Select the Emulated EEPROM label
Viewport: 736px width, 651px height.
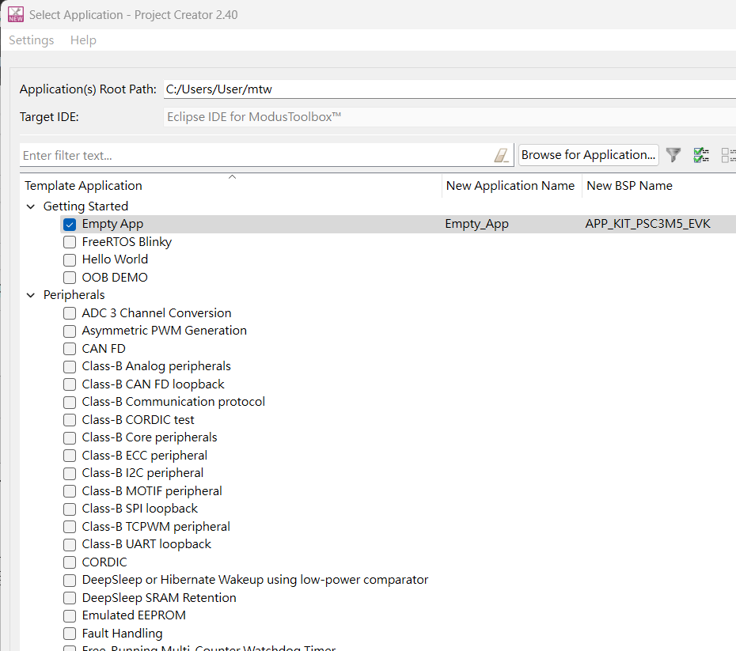[x=134, y=615]
